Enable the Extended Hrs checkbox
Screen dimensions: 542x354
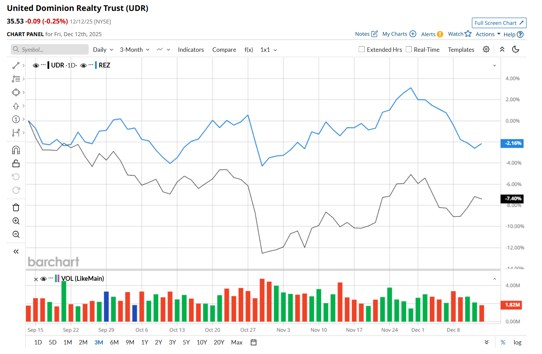tap(362, 49)
